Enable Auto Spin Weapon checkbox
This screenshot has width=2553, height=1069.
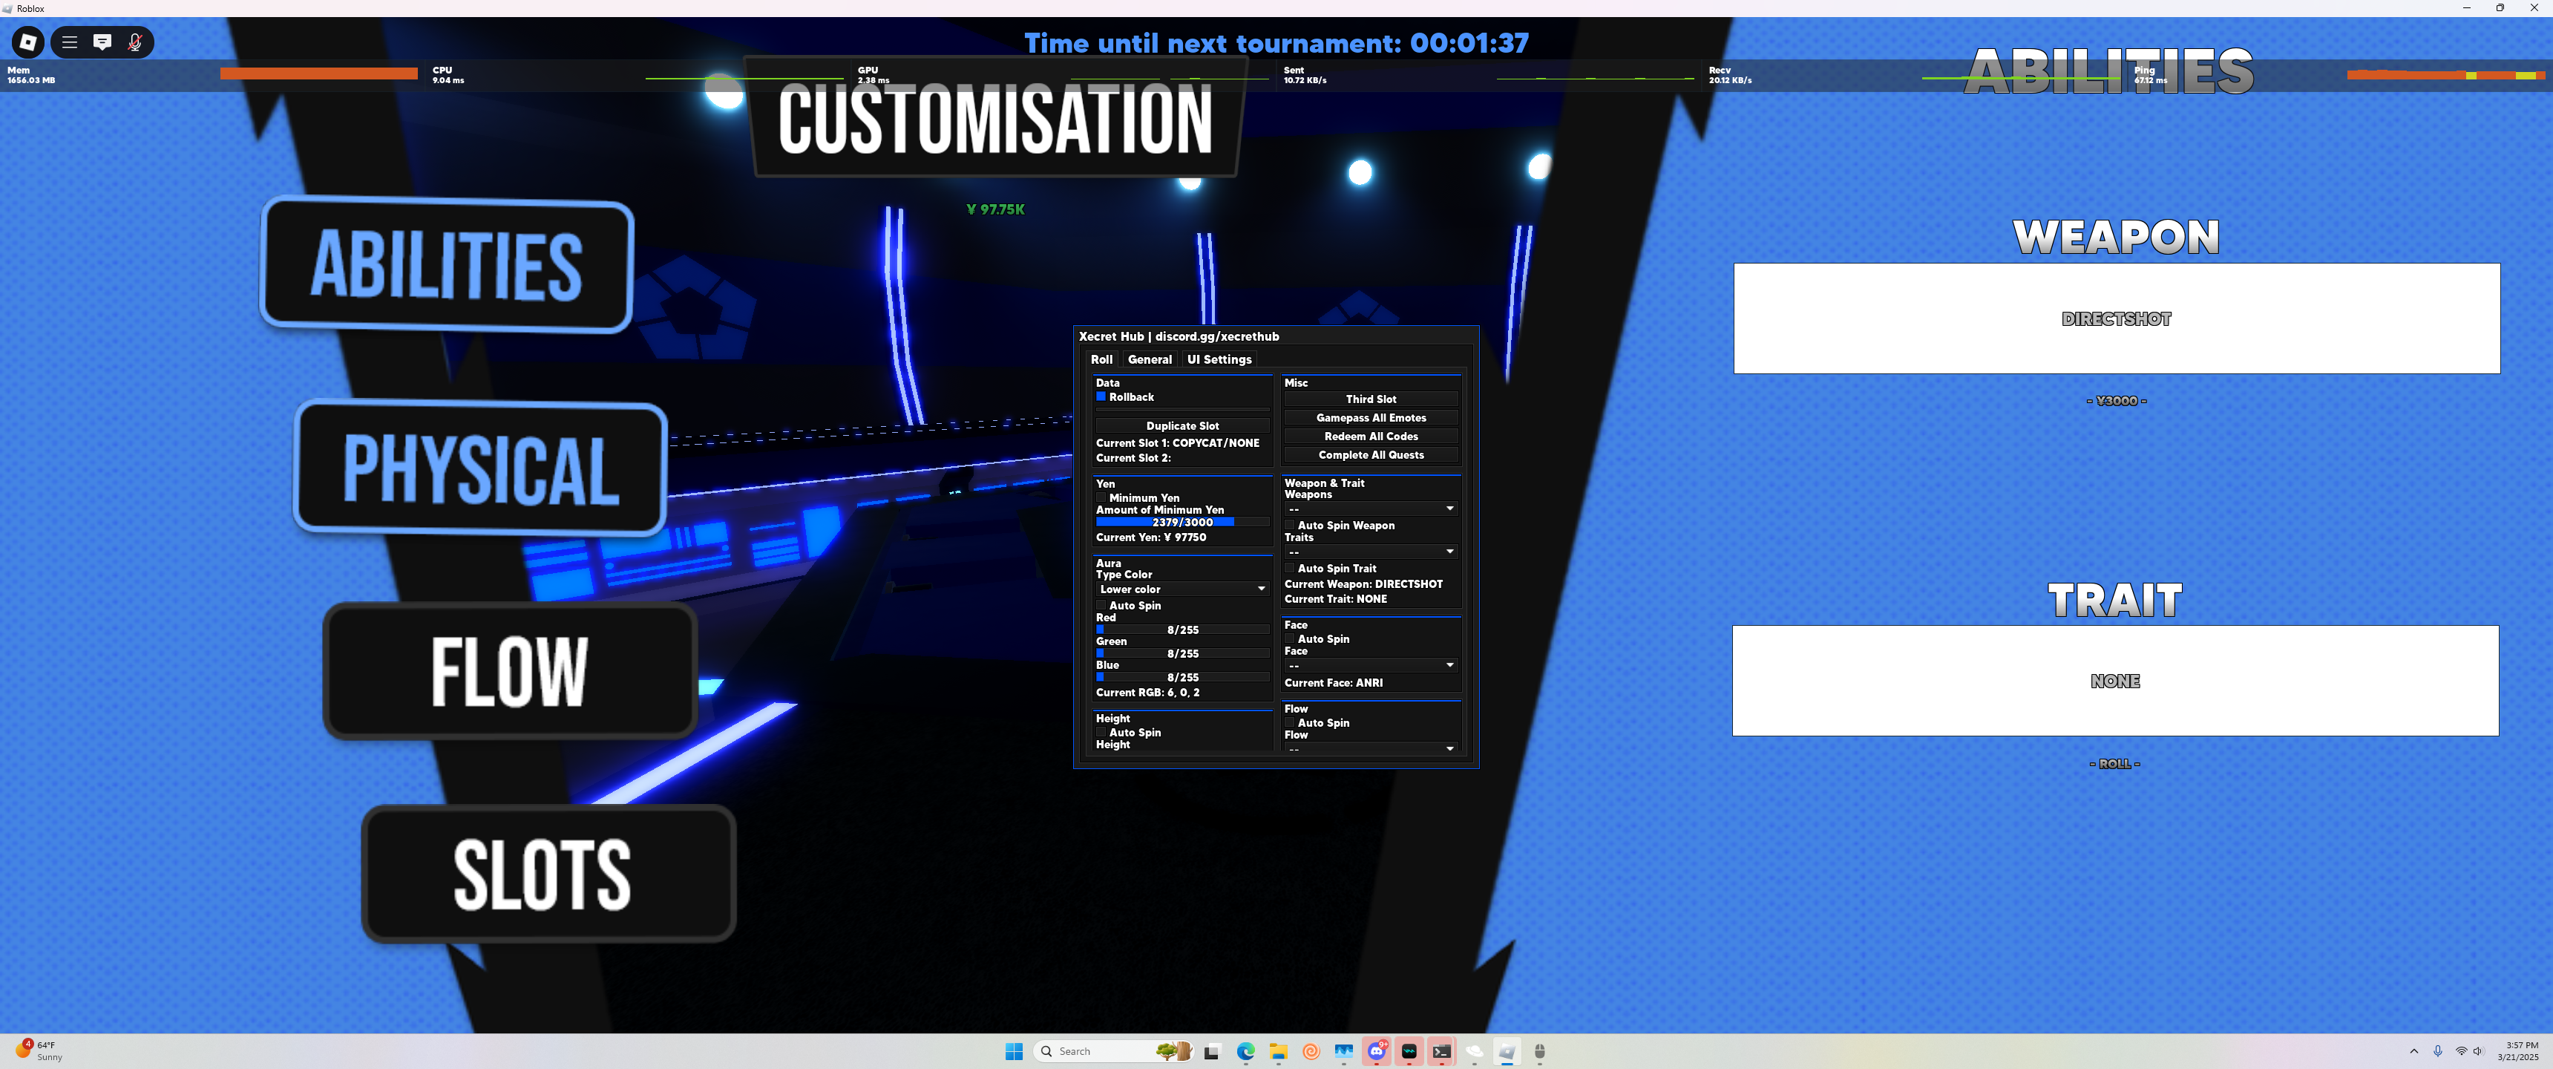1289,526
